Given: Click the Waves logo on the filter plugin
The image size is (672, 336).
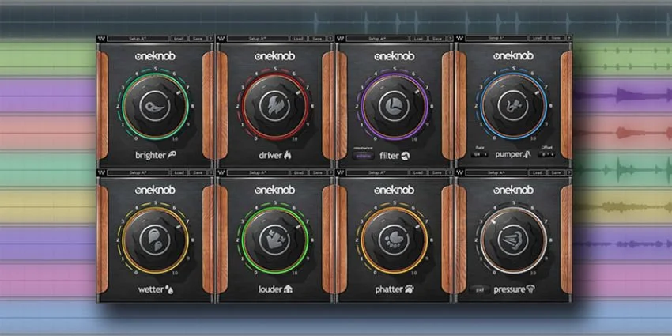Looking at the screenshot, I should click(341, 39).
